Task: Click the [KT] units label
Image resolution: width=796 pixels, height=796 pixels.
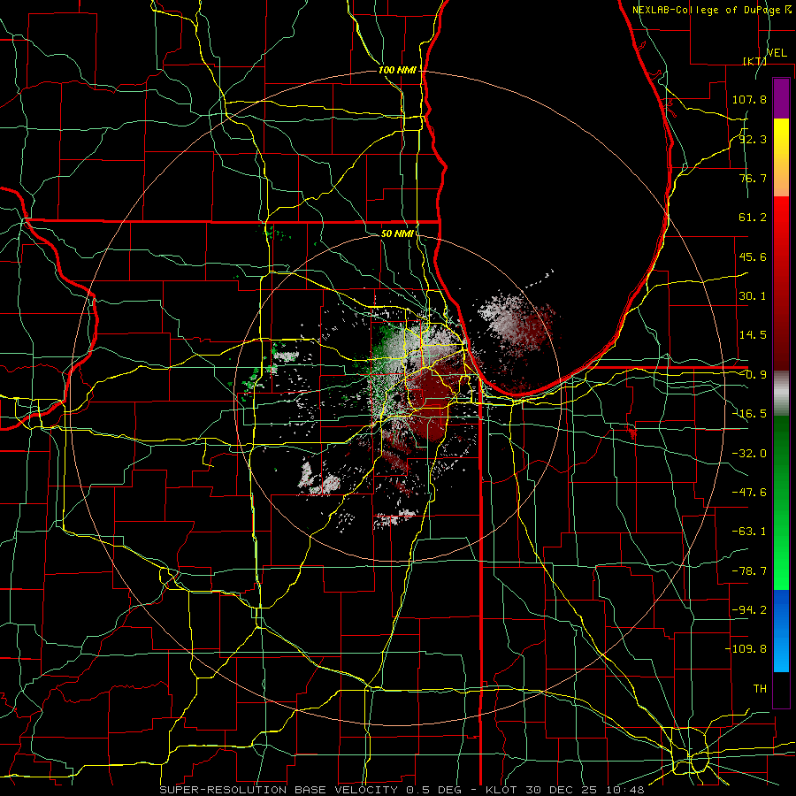Action: [754, 61]
